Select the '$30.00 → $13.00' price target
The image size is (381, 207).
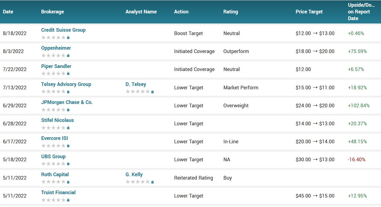click(315, 159)
